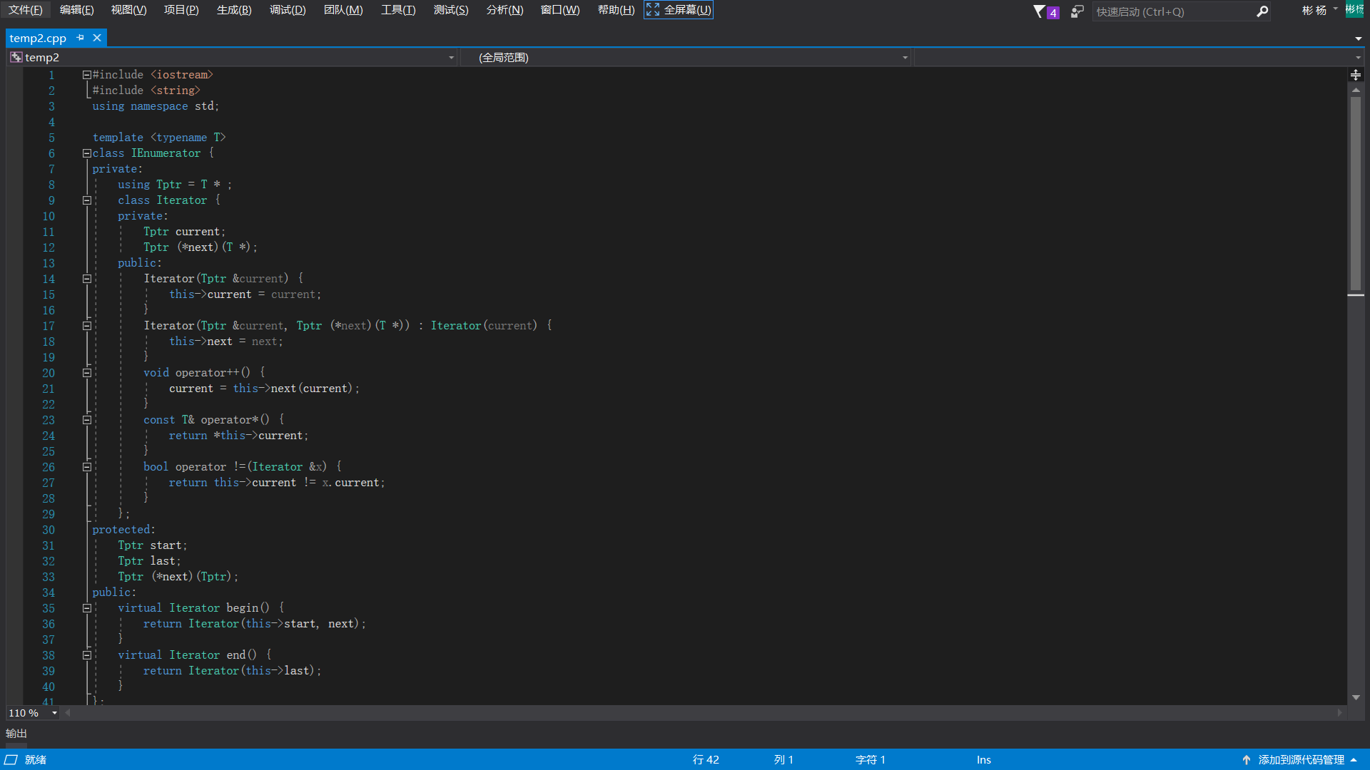Open the 窗口(W) menu

(x=560, y=10)
